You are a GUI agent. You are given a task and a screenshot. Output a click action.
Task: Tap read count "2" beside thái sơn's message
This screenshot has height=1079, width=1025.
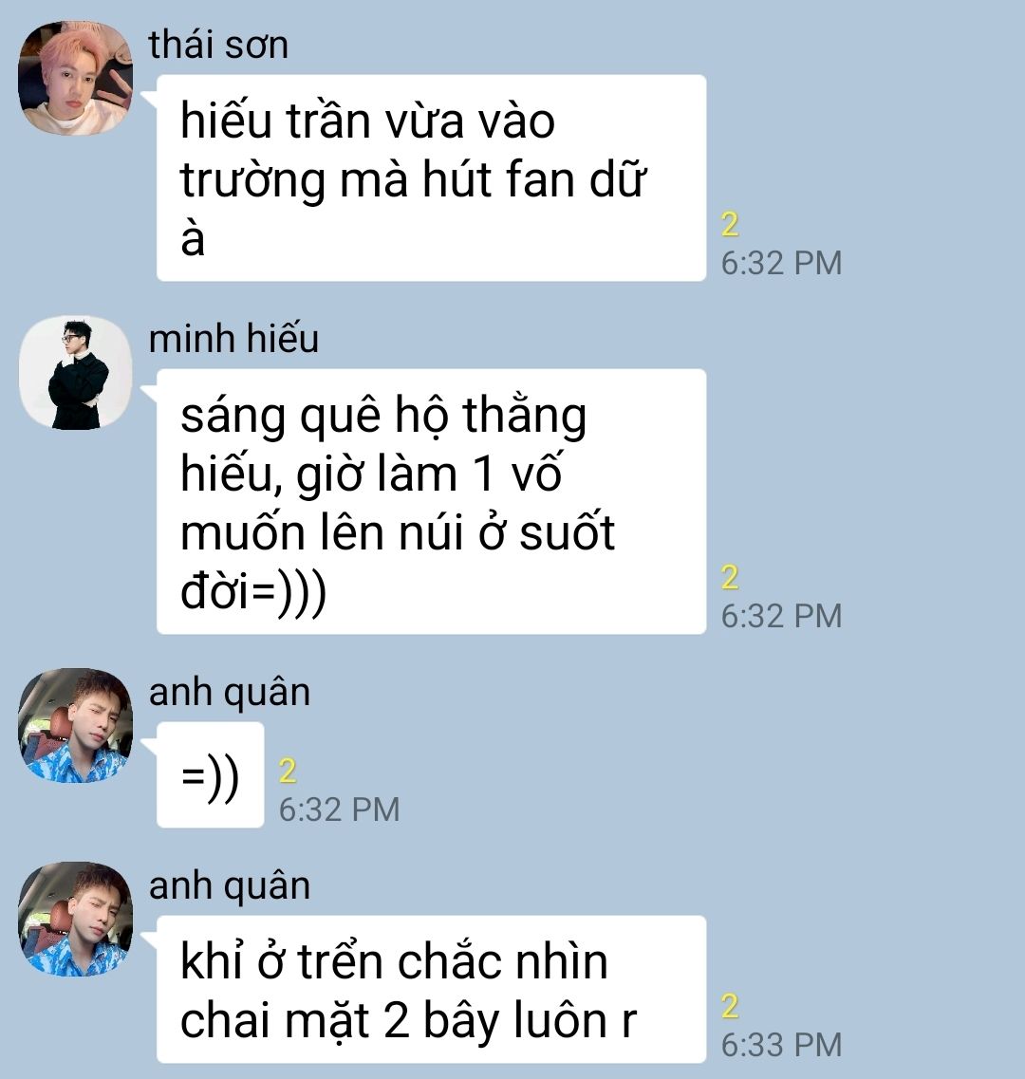[730, 225]
